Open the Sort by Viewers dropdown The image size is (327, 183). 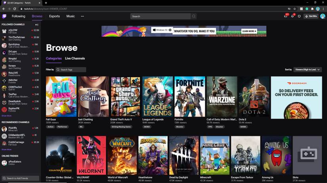pos(308,70)
